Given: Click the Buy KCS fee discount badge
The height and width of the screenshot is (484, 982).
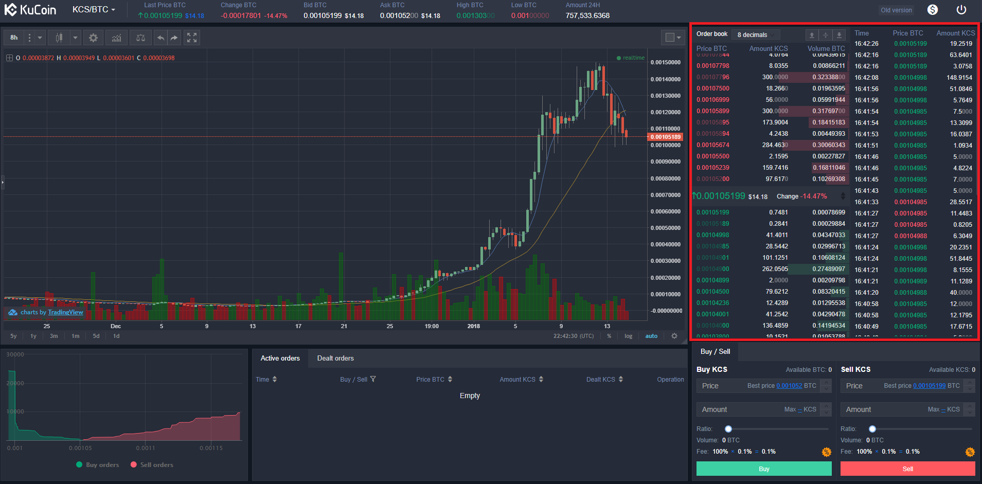Looking at the screenshot, I should pyautogui.click(x=827, y=452).
